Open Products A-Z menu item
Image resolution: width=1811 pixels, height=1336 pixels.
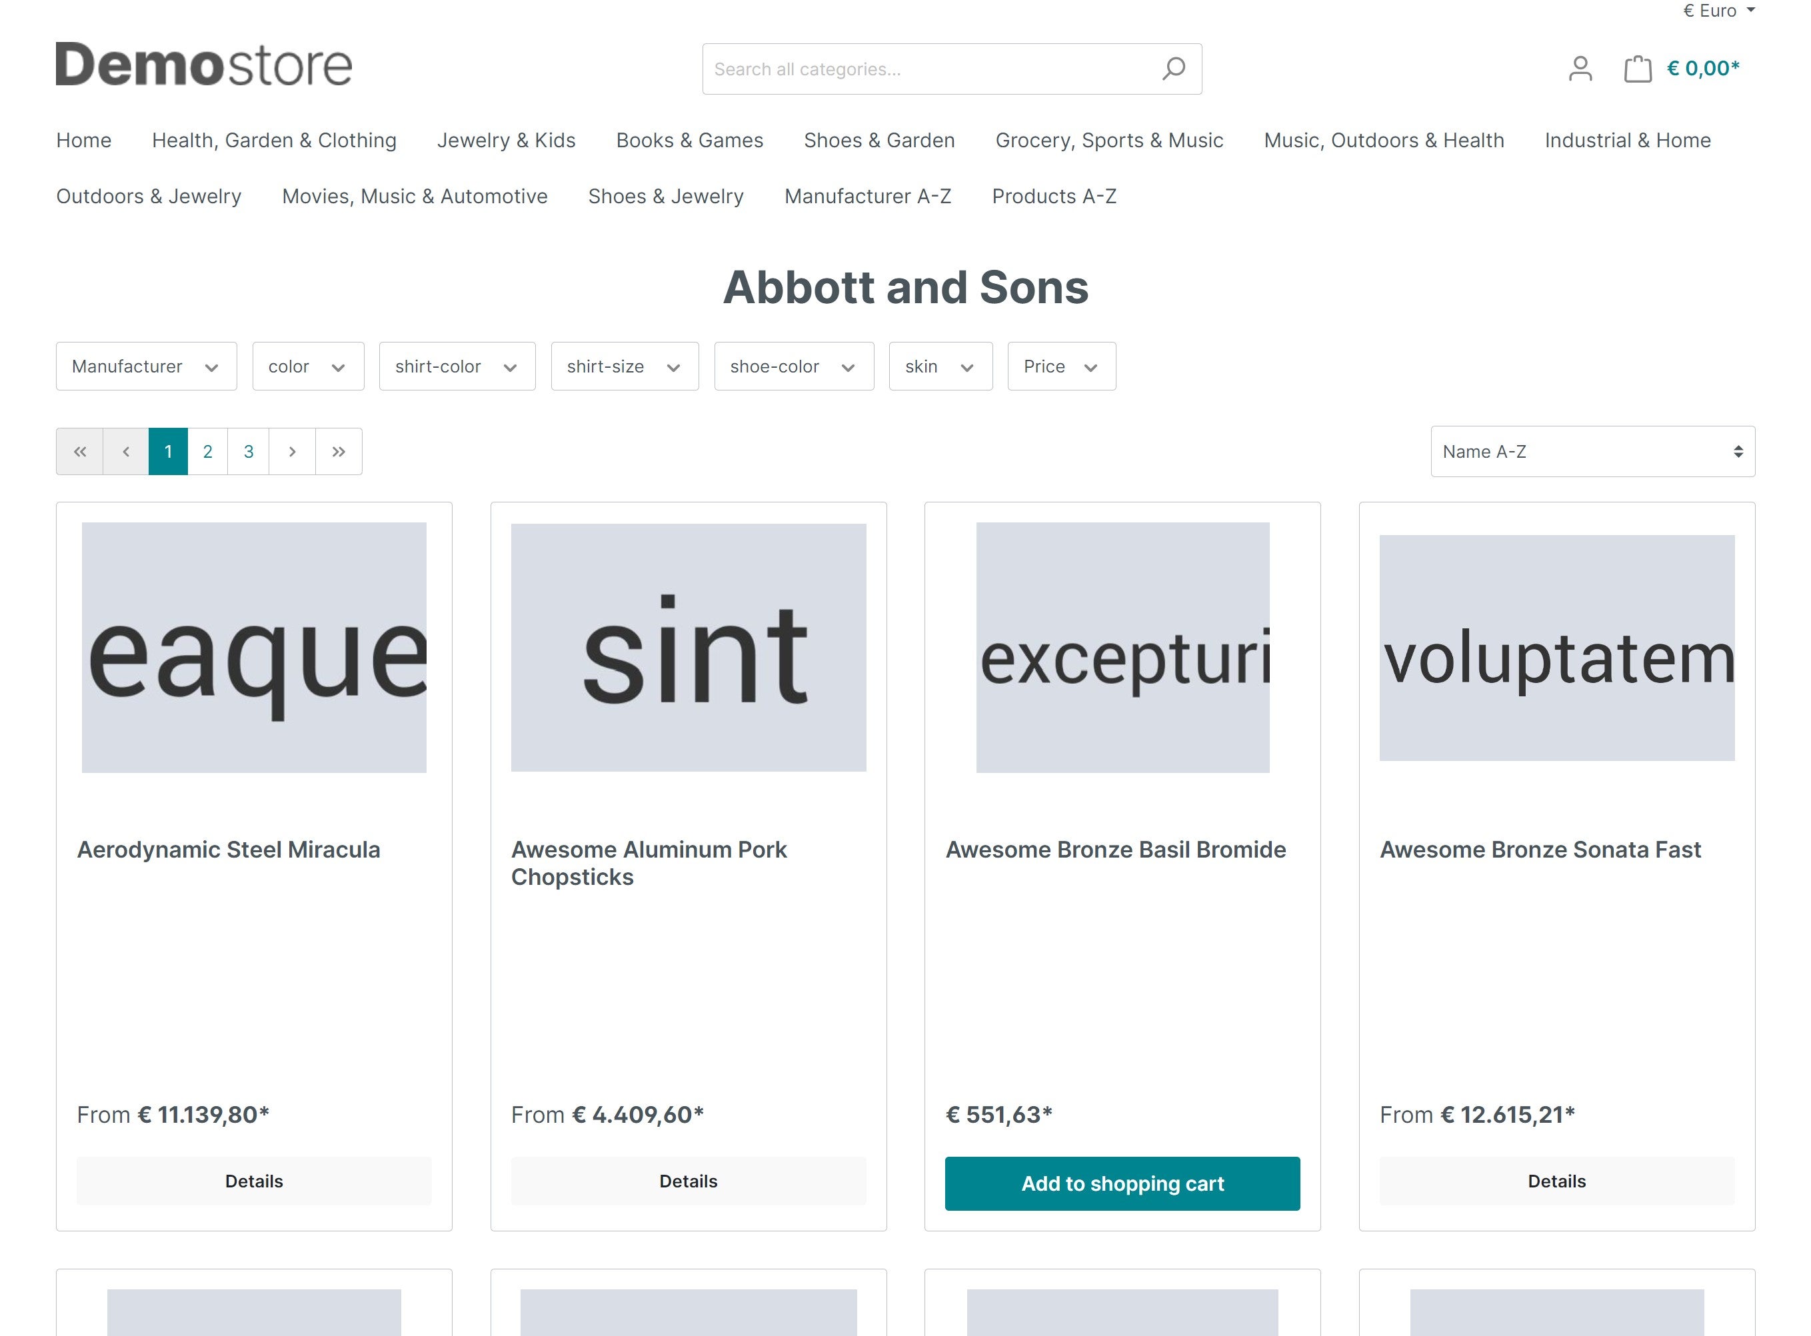(1054, 197)
